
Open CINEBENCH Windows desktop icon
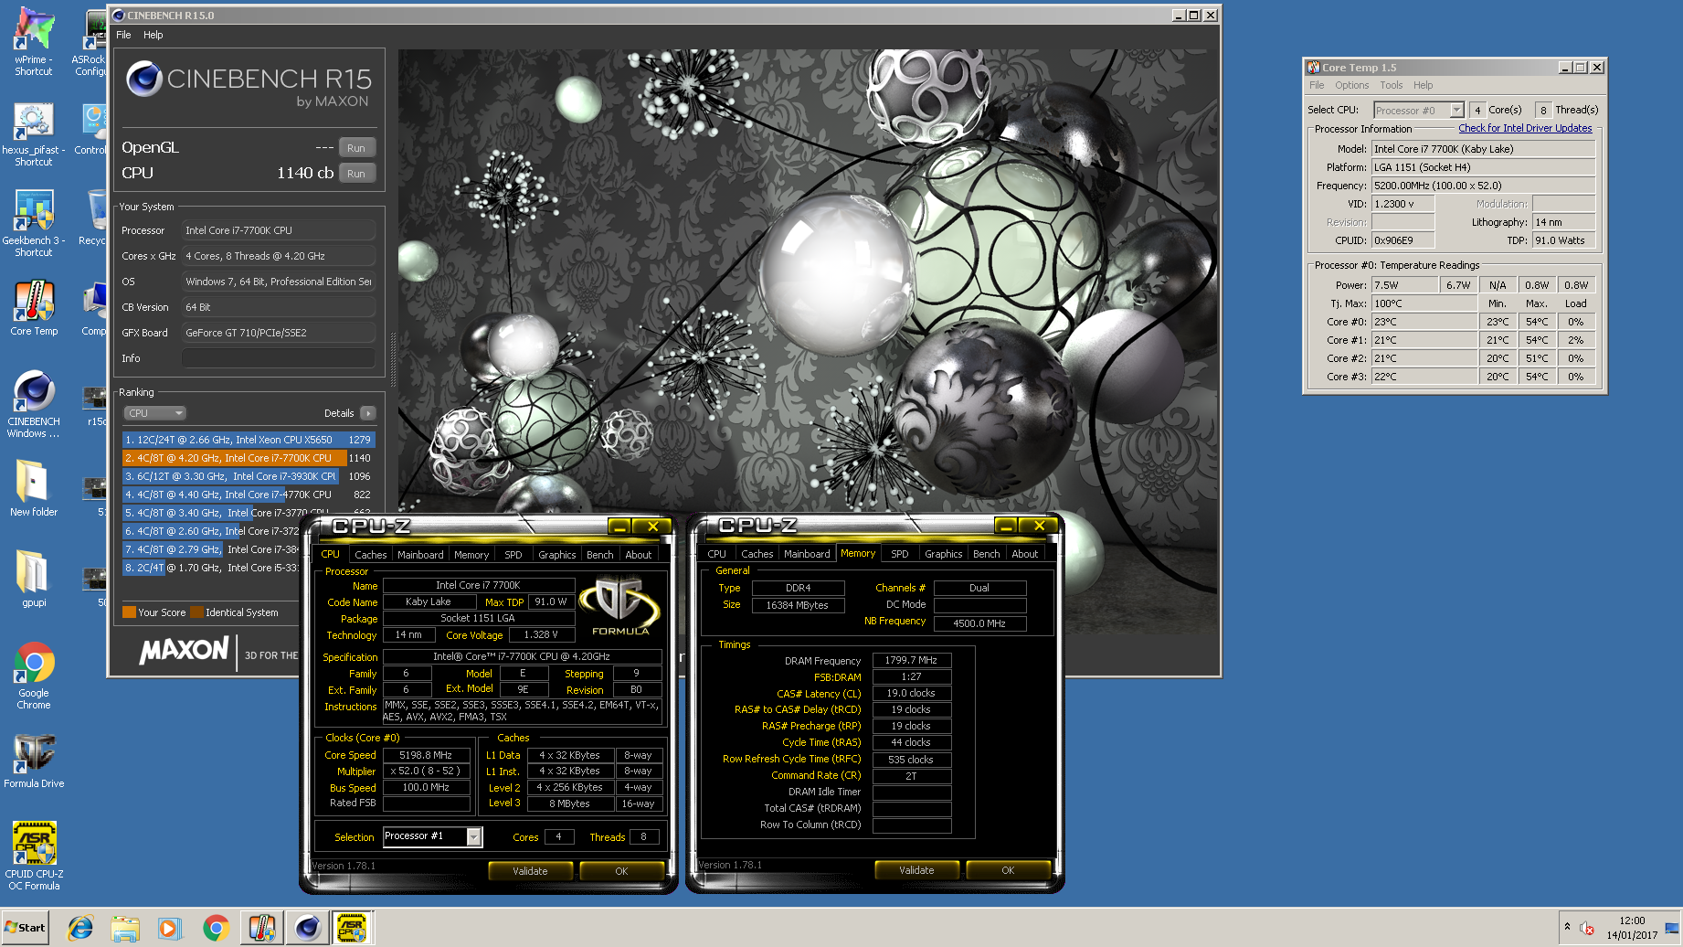[34, 404]
